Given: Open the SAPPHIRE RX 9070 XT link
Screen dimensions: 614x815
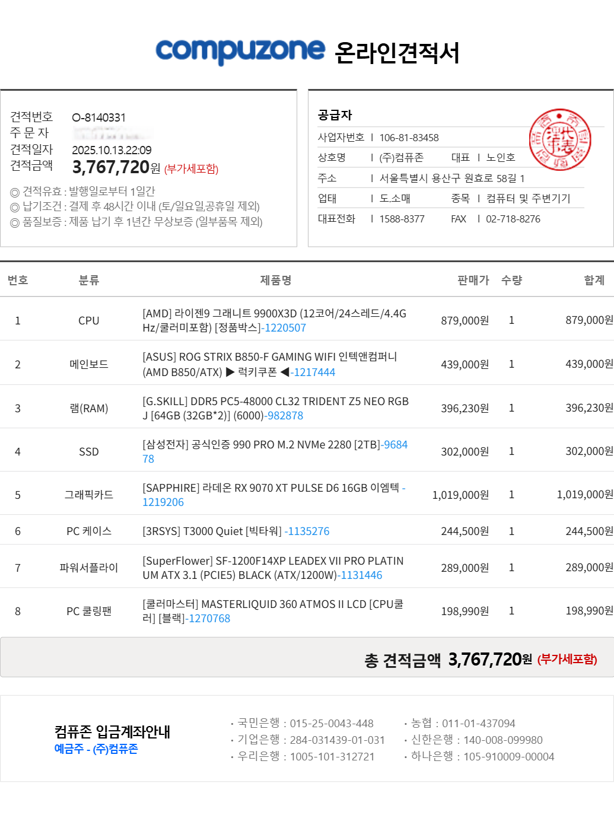Looking at the screenshot, I should point(163,502).
